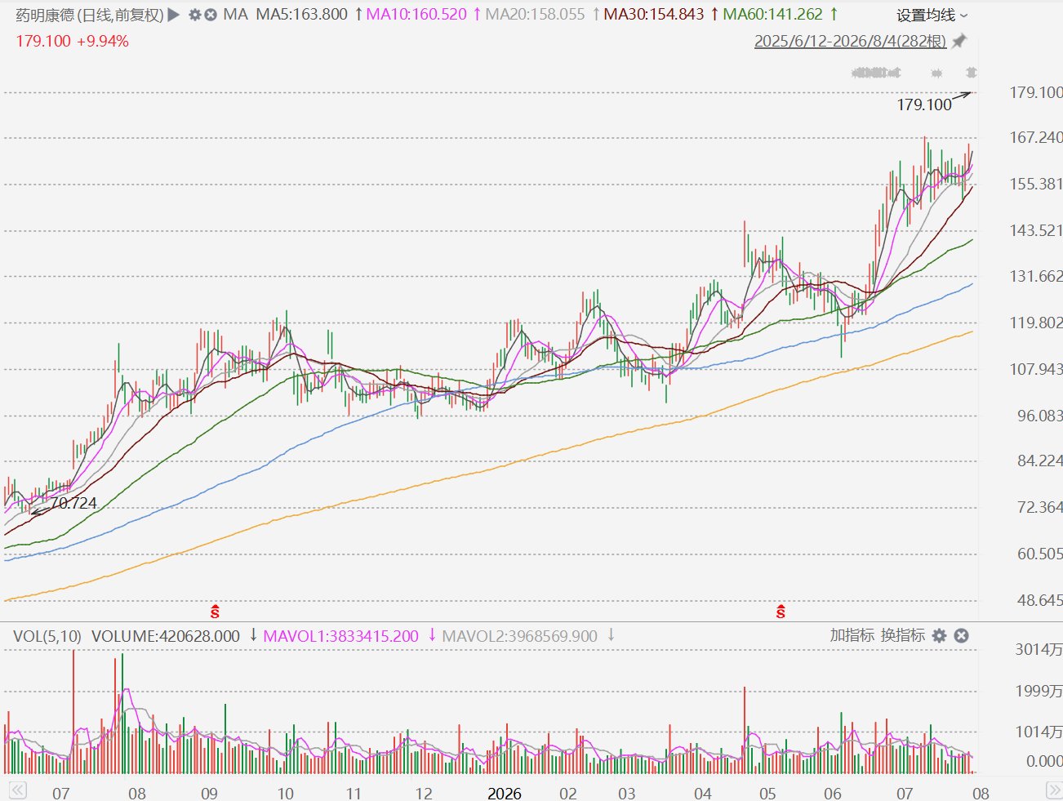Jump to earlier dates with left double-arrow

[x=17, y=790]
